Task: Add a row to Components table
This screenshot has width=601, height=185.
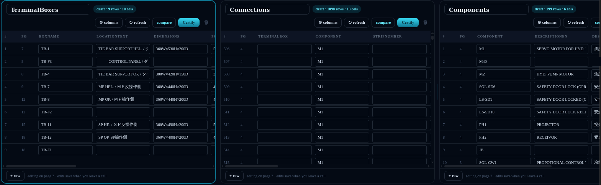Action: (x=454, y=176)
